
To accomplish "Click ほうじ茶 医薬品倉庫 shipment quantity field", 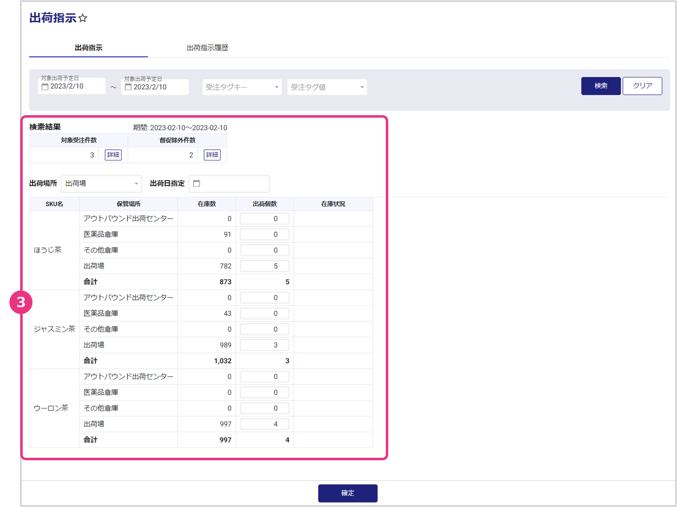I will click(265, 235).
